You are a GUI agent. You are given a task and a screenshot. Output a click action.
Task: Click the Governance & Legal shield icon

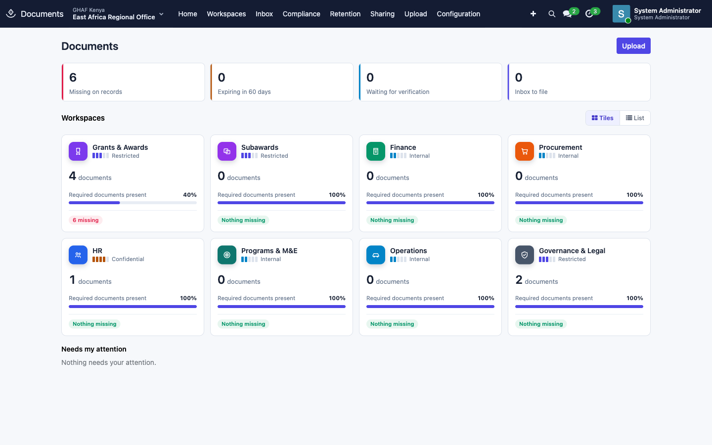click(x=525, y=255)
